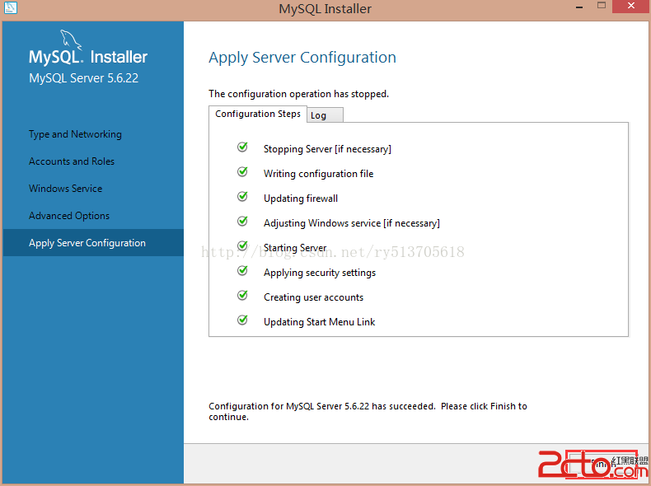Click the 'MySQL Server 5.6.22' sidebar label
This screenshot has width=651, height=486.
point(83,78)
